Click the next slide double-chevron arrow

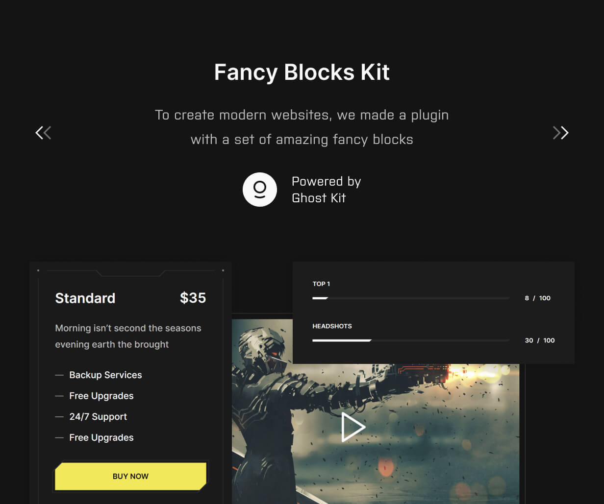point(560,133)
